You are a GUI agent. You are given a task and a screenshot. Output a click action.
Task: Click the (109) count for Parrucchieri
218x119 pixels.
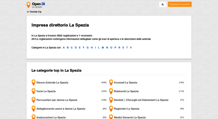pyautogui.click(x=104, y=100)
